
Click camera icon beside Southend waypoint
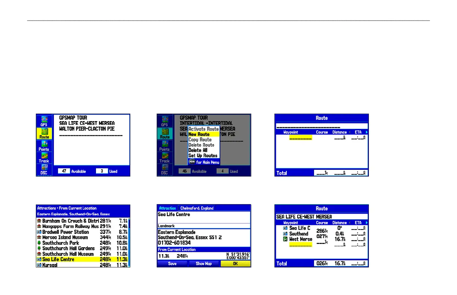[x=285, y=234]
